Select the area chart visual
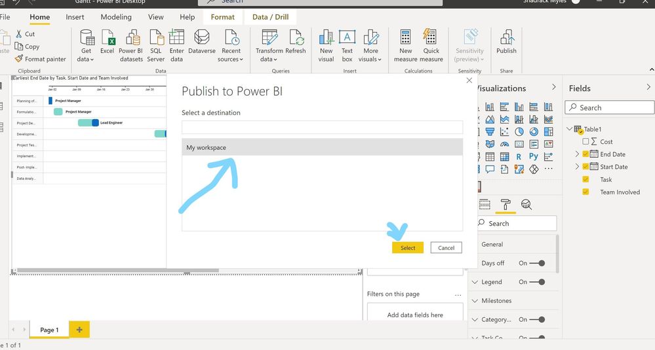This screenshot has width=655, height=350. click(490, 120)
